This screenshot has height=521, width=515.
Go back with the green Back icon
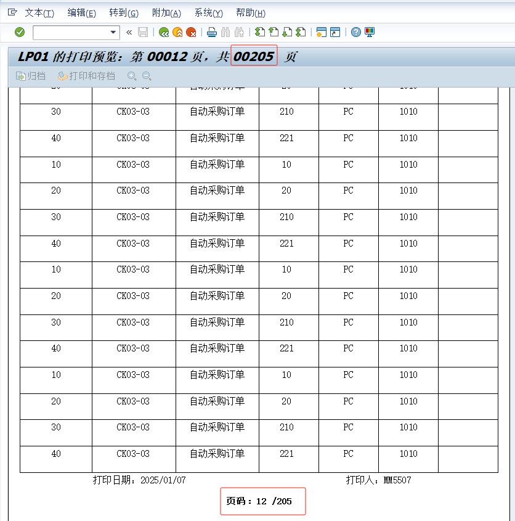pos(164,32)
